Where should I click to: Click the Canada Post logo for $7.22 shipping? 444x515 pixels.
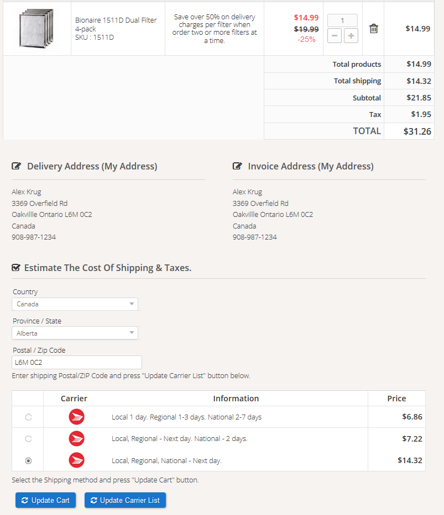tap(76, 439)
